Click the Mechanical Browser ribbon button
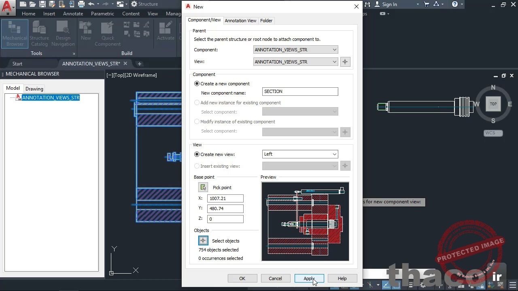This screenshot has height=291, width=518. coord(15,34)
